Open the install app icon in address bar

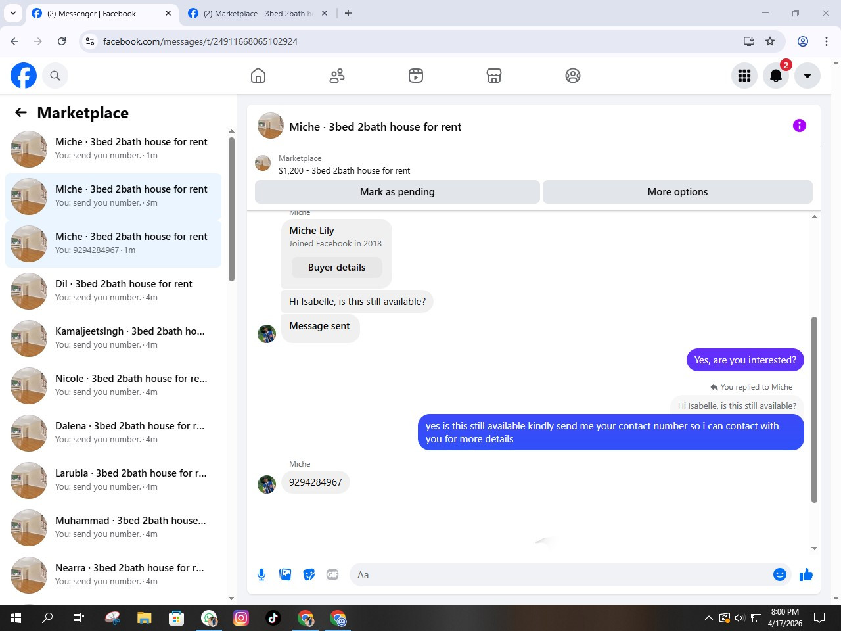(749, 41)
